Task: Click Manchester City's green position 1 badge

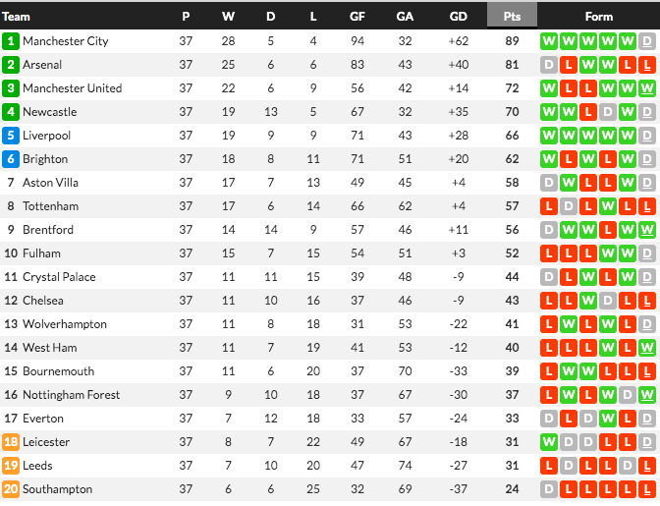Action: (x=11, y=41)
